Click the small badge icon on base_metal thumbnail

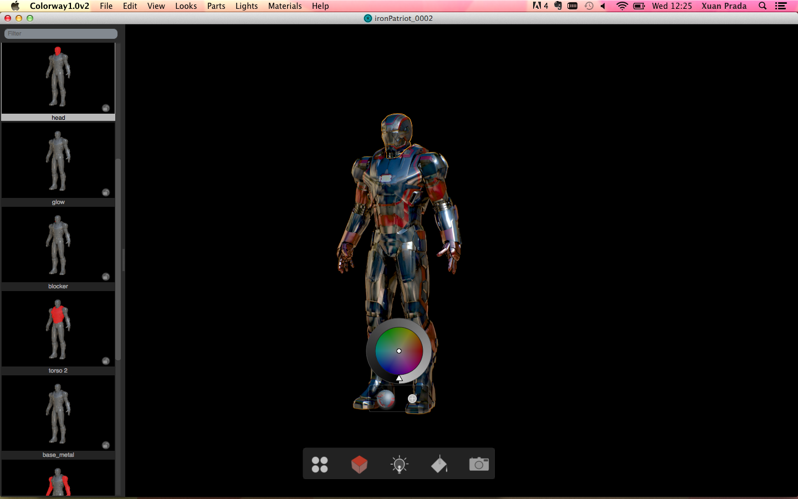pyautogui.click(x=106, y=445)
